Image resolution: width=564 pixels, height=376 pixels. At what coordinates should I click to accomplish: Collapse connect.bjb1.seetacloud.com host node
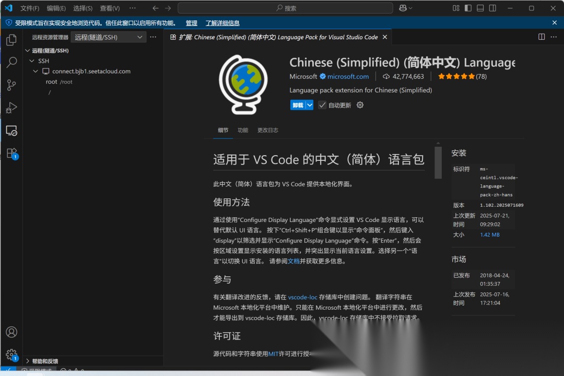[36, 71]
